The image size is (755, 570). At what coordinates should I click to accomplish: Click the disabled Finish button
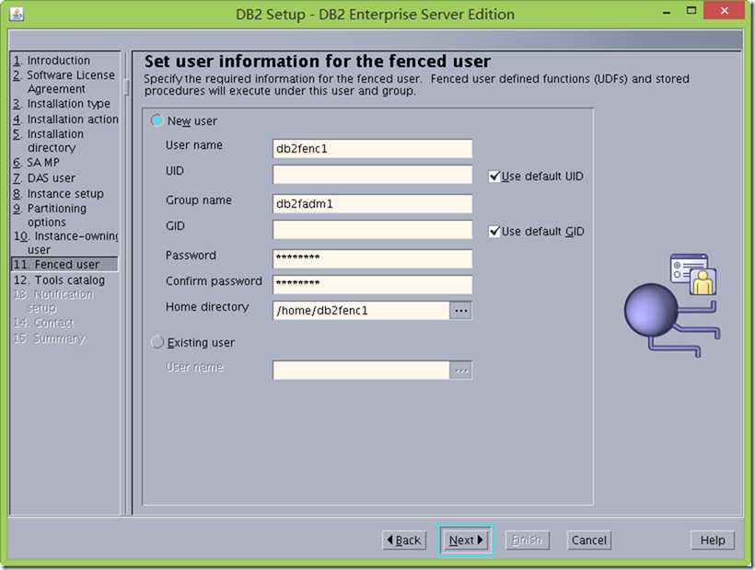[x=528, y=541]
